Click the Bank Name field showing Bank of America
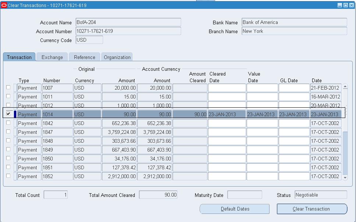Viewport: 356px width, 222px height. pos(295,22)
